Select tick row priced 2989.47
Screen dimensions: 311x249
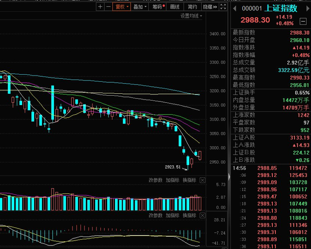[x=271, y=197]
